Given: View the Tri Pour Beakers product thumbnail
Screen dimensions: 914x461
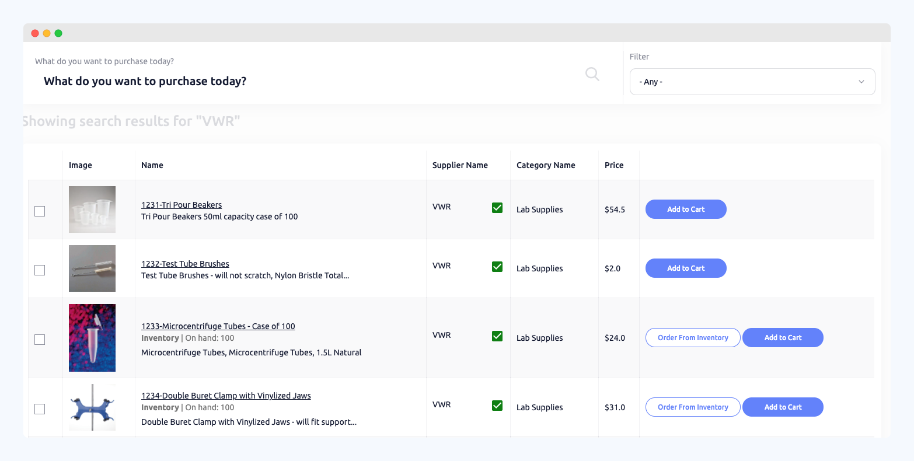Looking at the screenshot, I should pyautogui.click(x=92, y=209).
